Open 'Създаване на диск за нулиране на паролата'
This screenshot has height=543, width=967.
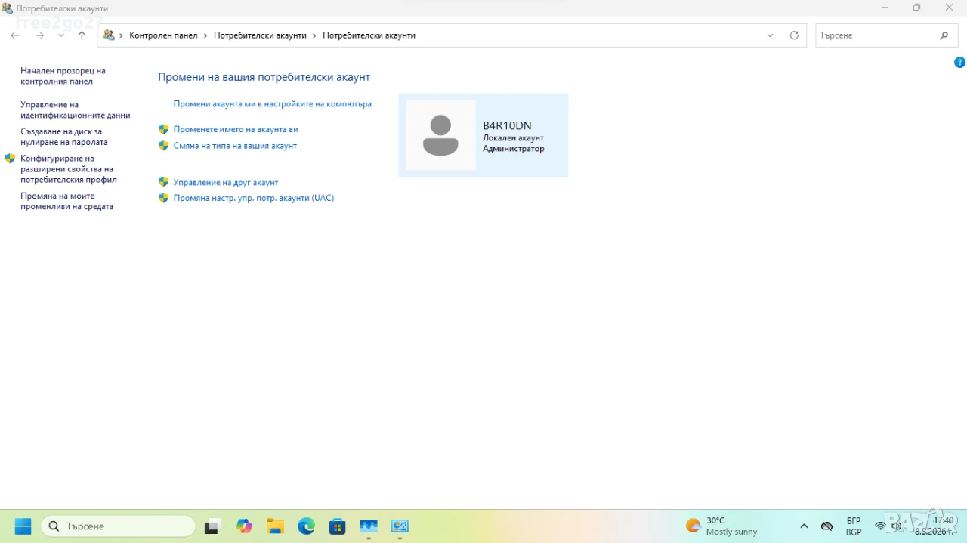point(64,137)
